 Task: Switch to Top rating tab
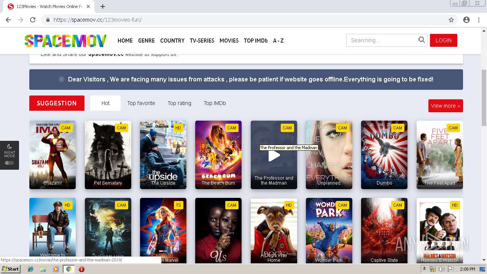pos(180,103)
